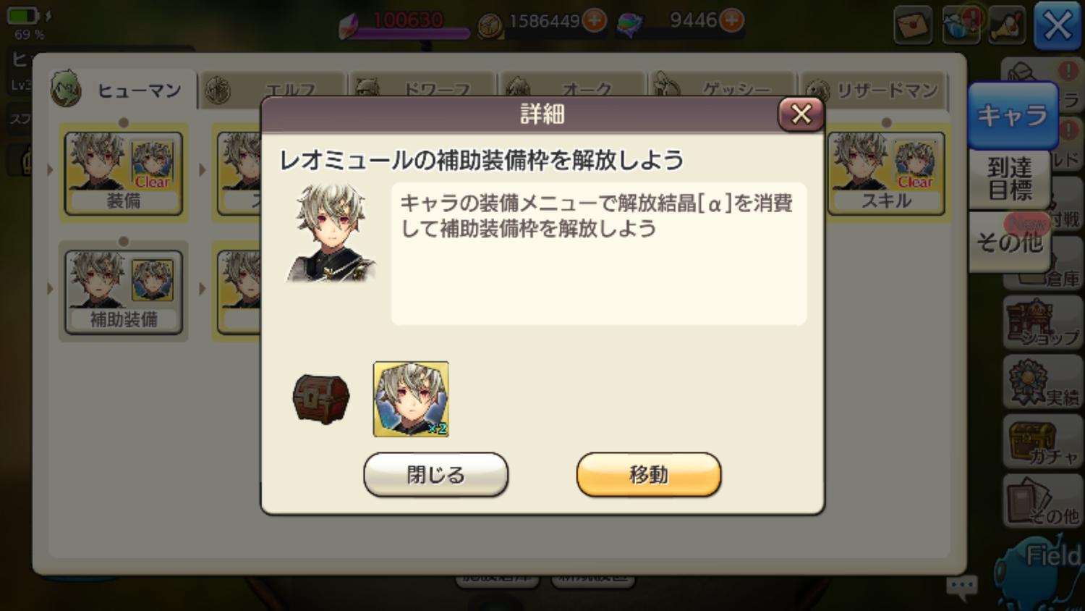
Task: Add coins using the plus beside 1586449
Action: pyautogui.click(x=595, y=21)
